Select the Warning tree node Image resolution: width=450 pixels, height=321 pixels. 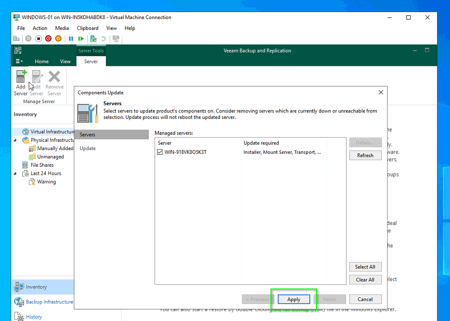(x=46, y=182)
